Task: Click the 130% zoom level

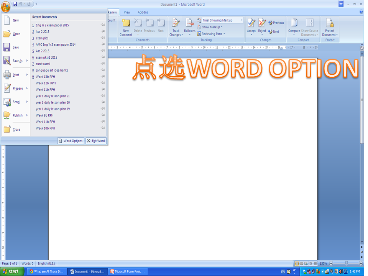Action: coord(323,264)
